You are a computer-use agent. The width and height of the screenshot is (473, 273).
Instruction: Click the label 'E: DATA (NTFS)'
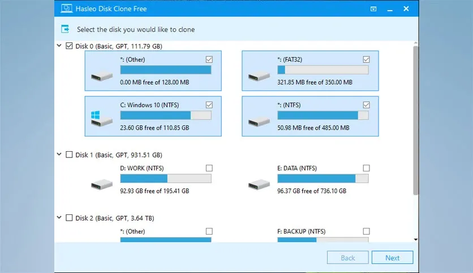pos(297,168)
